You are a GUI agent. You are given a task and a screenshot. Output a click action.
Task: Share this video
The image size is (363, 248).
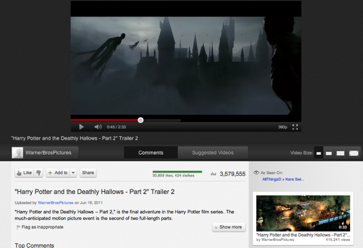88,173
